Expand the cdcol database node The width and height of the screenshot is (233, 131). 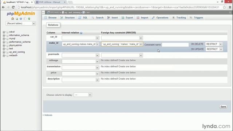4,32
